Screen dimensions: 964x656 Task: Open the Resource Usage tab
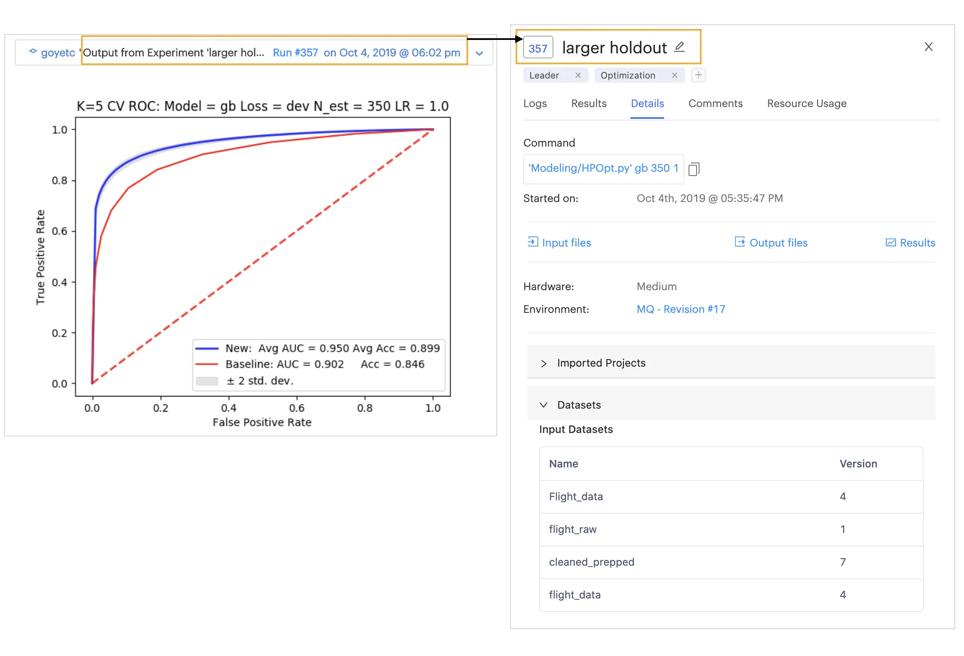click(x=806, y=104)
